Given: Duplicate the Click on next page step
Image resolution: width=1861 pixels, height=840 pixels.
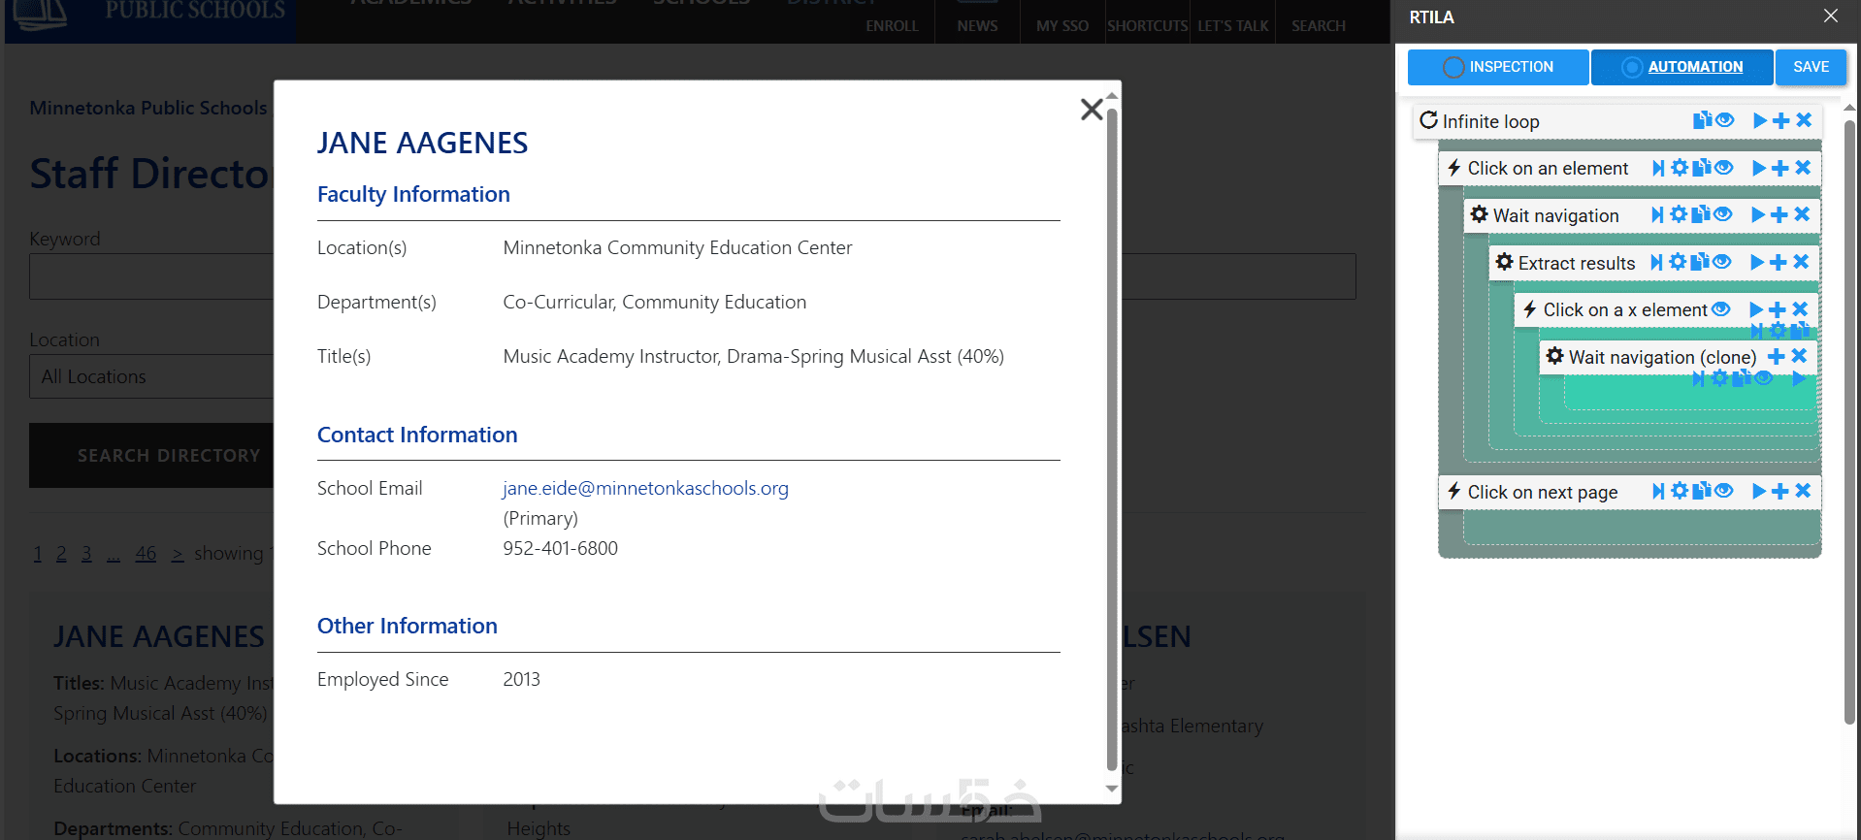Looking at the screenshot, I should [1701, 491].
